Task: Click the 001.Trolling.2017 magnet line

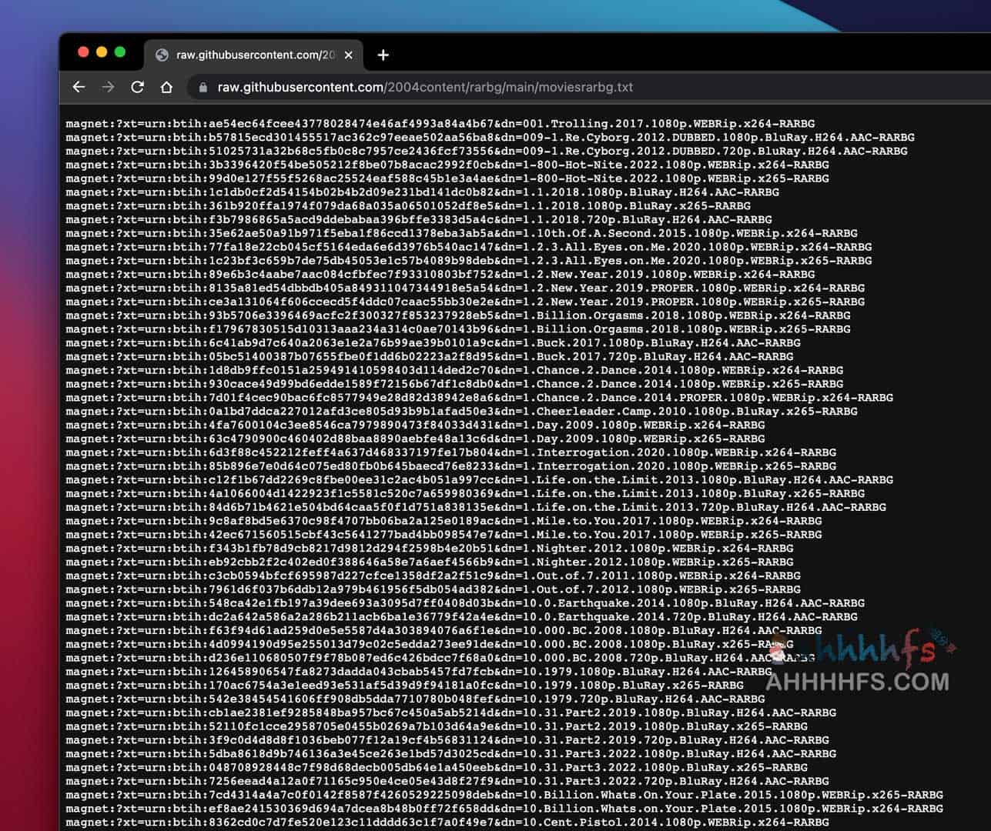Action: tap(440, 123)
